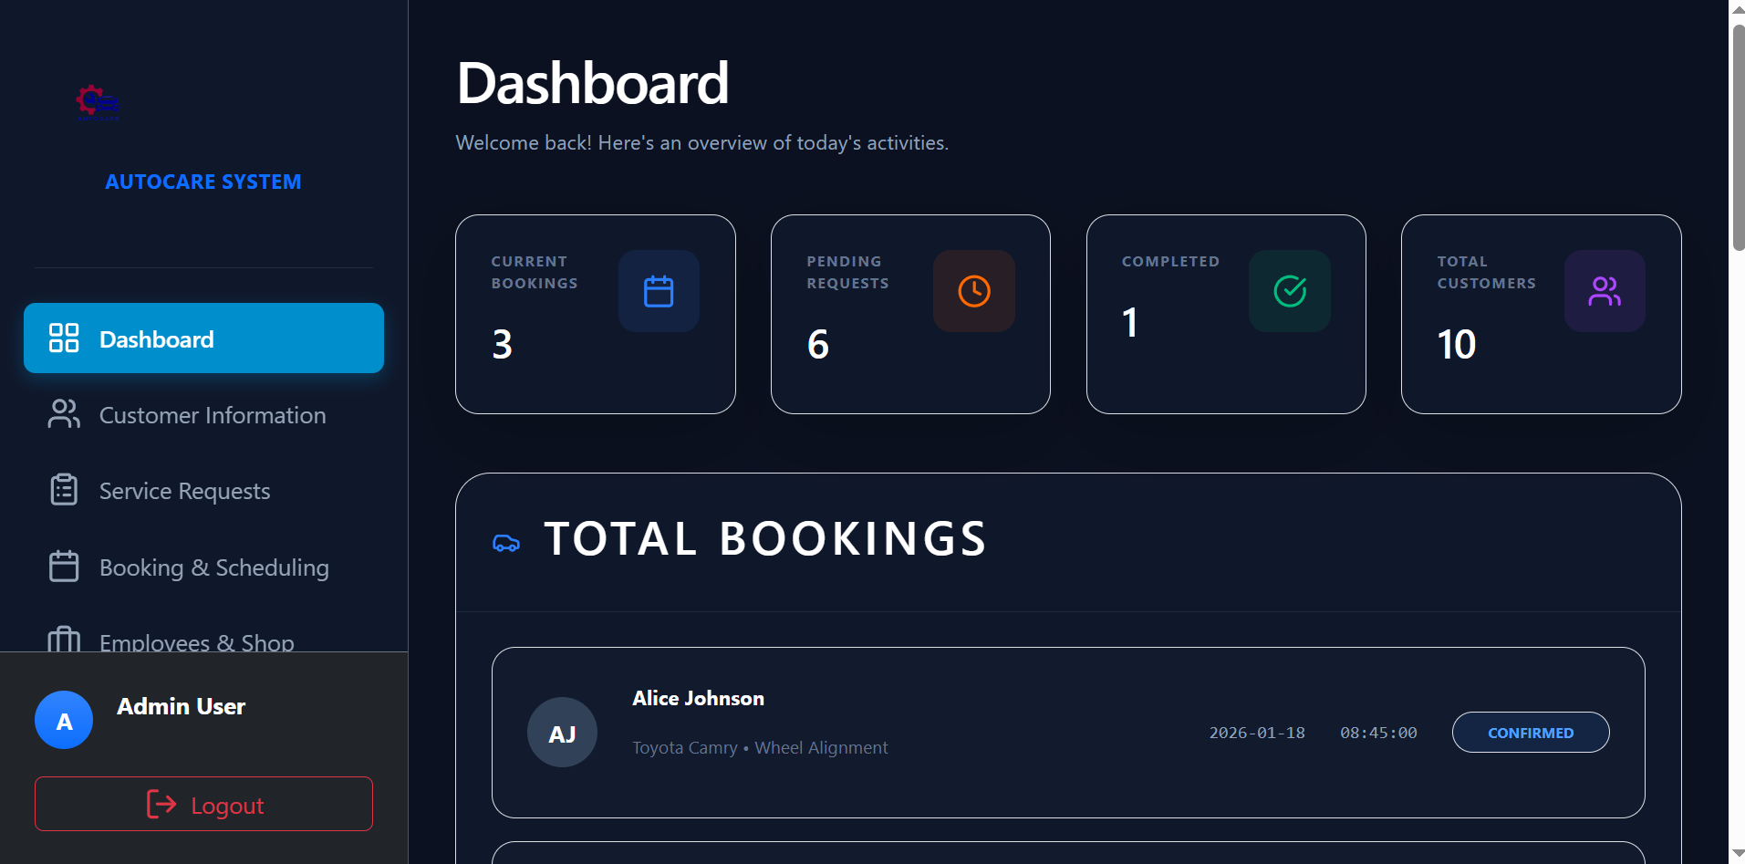Click the Admin User name
Screen dimensions: 1745x864
[182, 706]
